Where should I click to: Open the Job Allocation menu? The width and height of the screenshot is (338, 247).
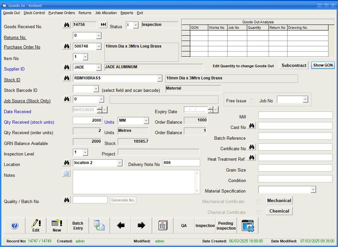pyautogui.click(x=106, y=13)
